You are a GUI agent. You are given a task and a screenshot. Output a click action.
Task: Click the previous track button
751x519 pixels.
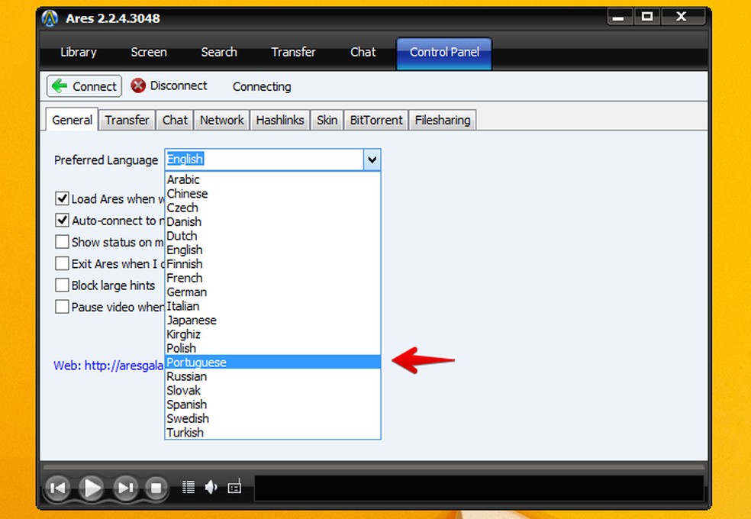pos(57,488)
